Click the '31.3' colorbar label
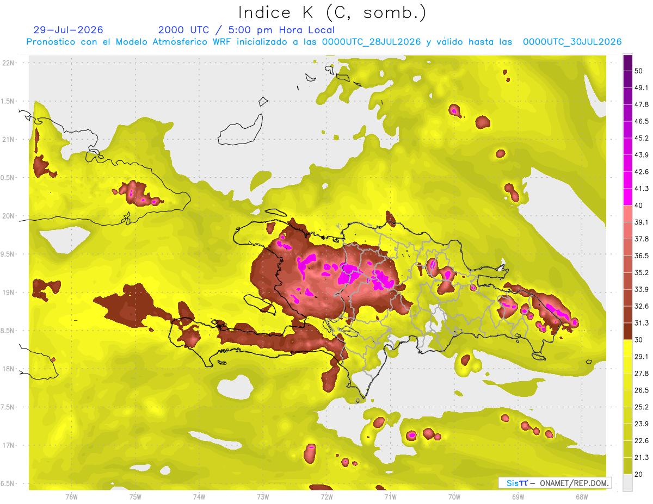Image resolution: width=653 pixels, height=504 pixels. tap(642, 323)
